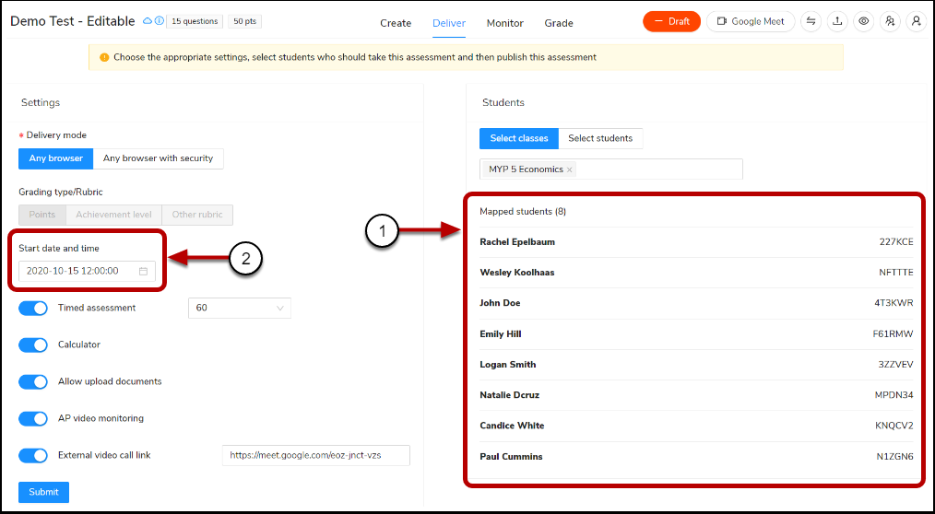This screenshot has width=935, height=514.
Task: Click the upload/export icon in top bar
Action: pos(837,21)
